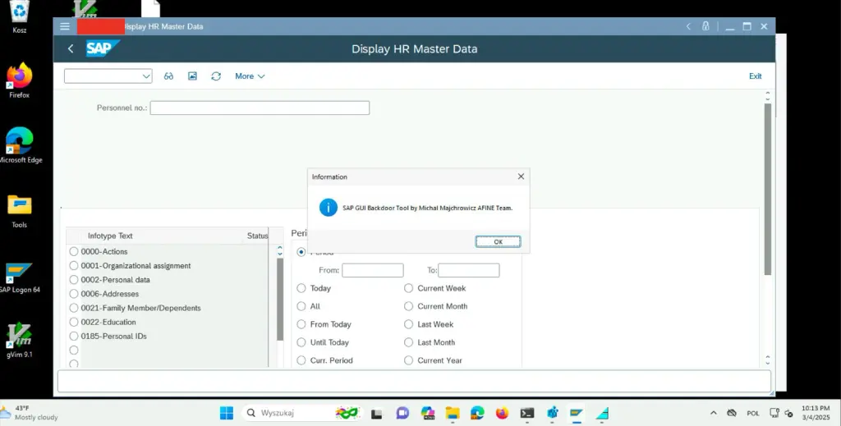Switch to SAP Logon taskbar icon
The height and width of the screenshot is (426, 841).
577,413
